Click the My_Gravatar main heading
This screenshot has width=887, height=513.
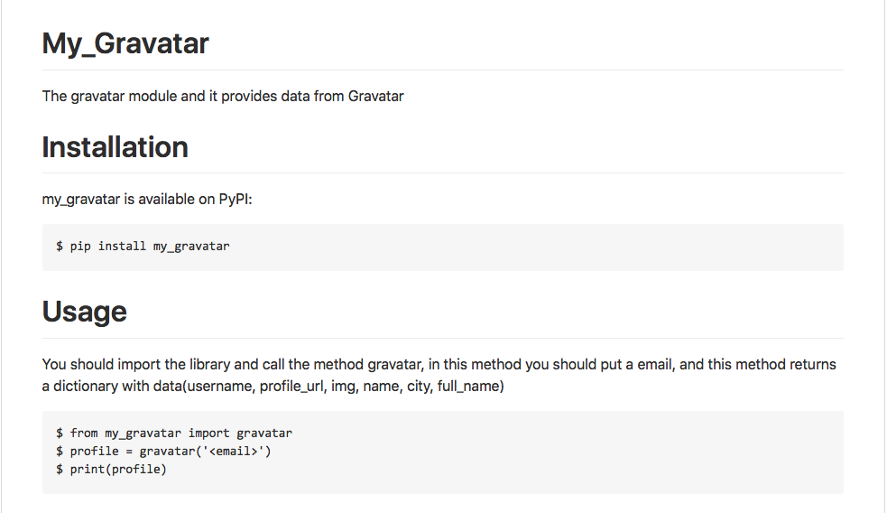[x=125, y=44]
